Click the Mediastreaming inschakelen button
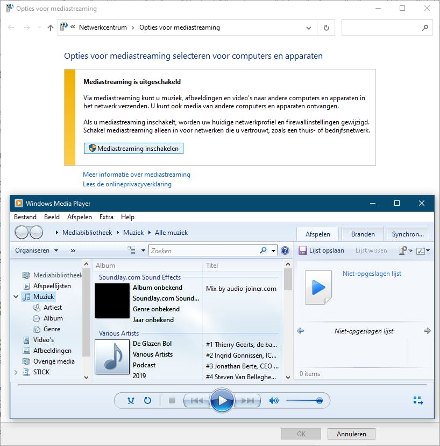This screenshot has width=440, height=446. (x=133, y=149)
